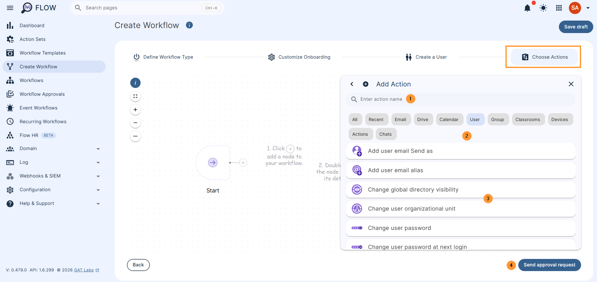The width and height of the screenshot is (597, 282).
Task: Click the Start node arrow icon
Action: (x=213, y=163)
